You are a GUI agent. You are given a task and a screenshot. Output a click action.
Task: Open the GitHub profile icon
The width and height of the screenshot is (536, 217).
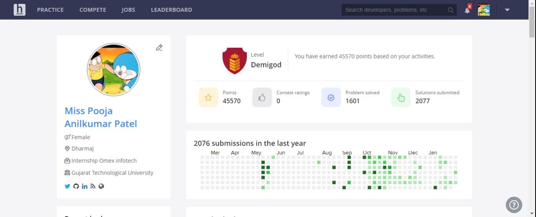point(76,186)
